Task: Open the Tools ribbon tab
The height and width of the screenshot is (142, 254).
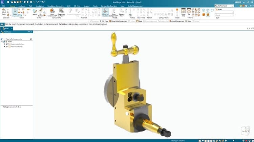Action: point(95,6)
